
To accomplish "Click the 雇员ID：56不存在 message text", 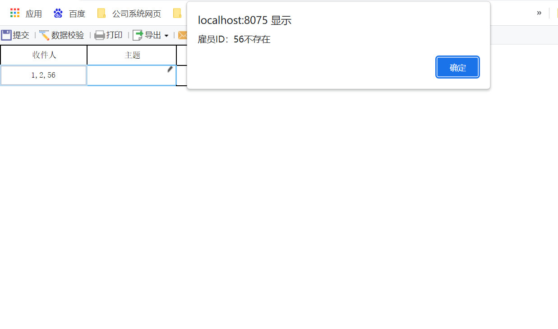I will (x=234, y=40).
